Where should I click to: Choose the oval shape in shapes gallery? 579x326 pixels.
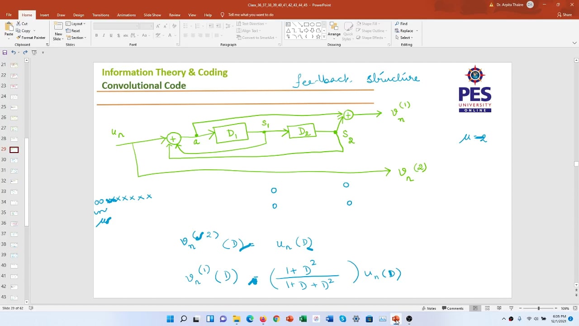312,24
